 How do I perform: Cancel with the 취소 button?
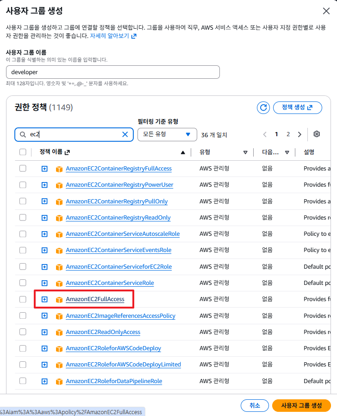255,405
